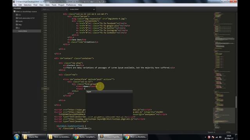The width and height of the screenshot is (250, 140).
Task: Click the contactform form tag line
Action: (89, 79)
